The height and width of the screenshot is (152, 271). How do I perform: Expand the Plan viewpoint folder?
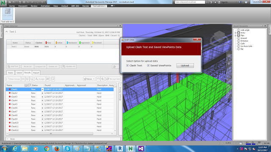(235, 35)
